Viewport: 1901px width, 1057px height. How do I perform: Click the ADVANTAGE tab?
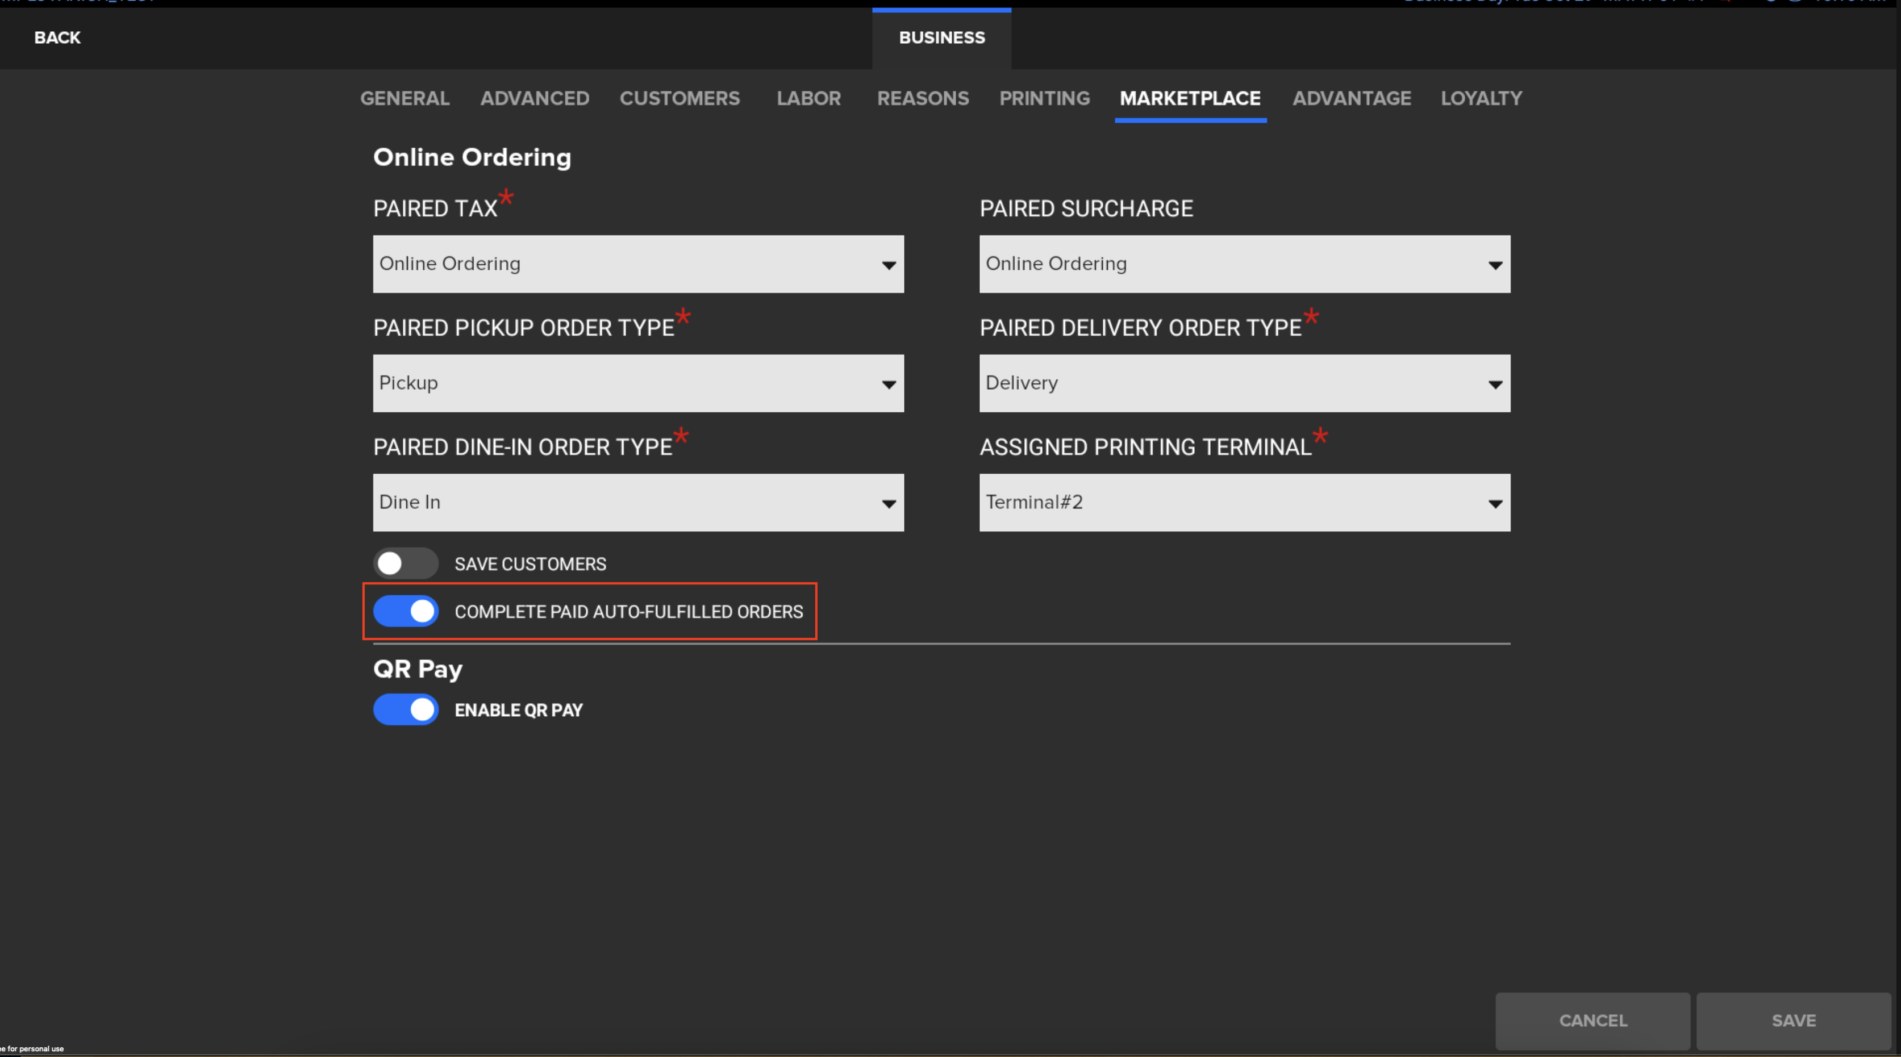1352,98
